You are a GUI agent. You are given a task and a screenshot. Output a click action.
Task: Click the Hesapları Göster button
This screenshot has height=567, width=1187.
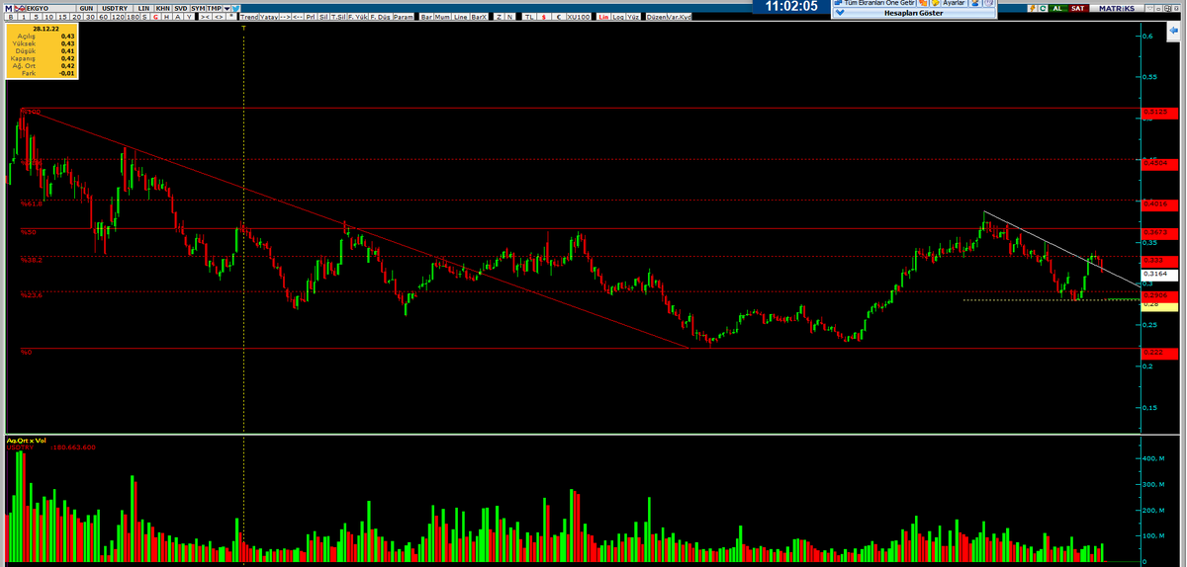coord(913,13)
